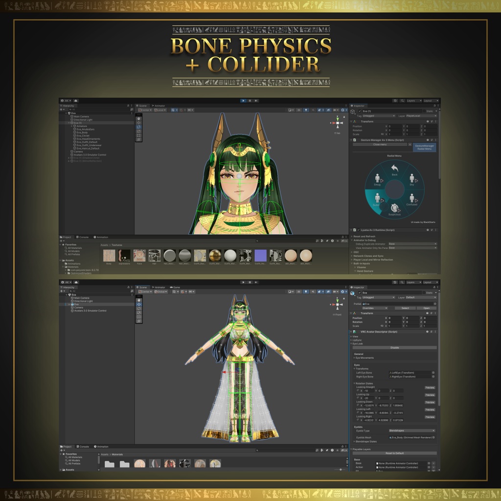The image size is (501, 501).
Task: Select the highlighted Move tool in scene overlay
Action: 138,304
